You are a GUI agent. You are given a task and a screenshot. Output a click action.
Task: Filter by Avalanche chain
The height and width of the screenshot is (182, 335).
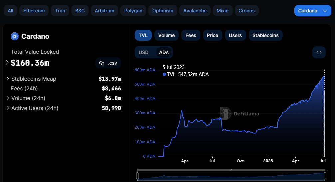(x=195, y=11)
